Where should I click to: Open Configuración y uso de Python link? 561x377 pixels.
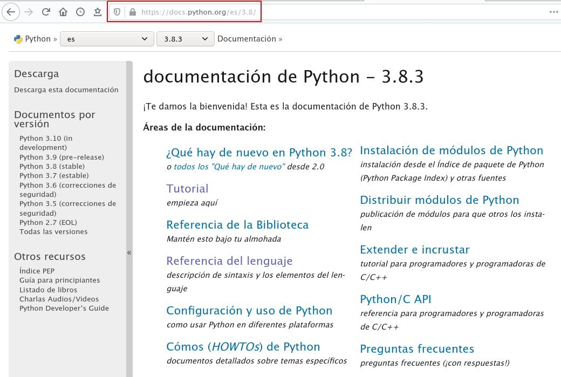[x=249, y=311]
